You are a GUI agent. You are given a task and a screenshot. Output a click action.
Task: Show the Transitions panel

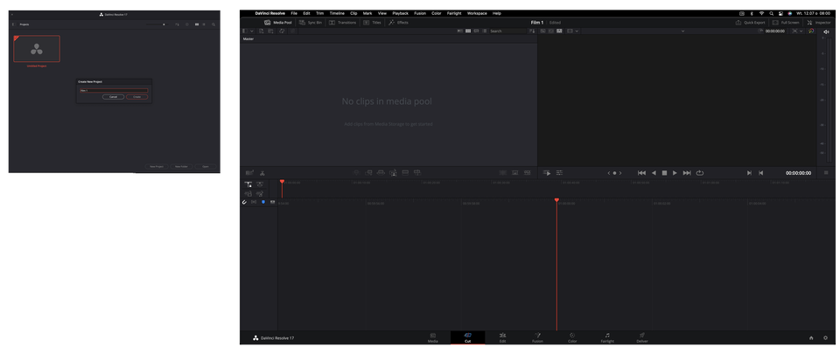342,23
